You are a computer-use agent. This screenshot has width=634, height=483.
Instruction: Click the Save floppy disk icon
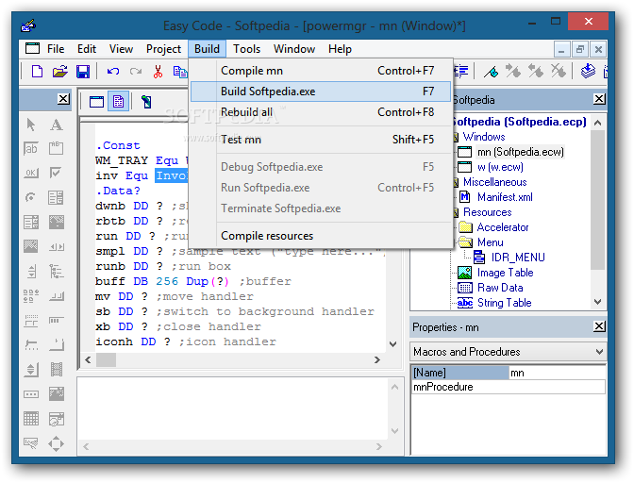pos(83,72)
